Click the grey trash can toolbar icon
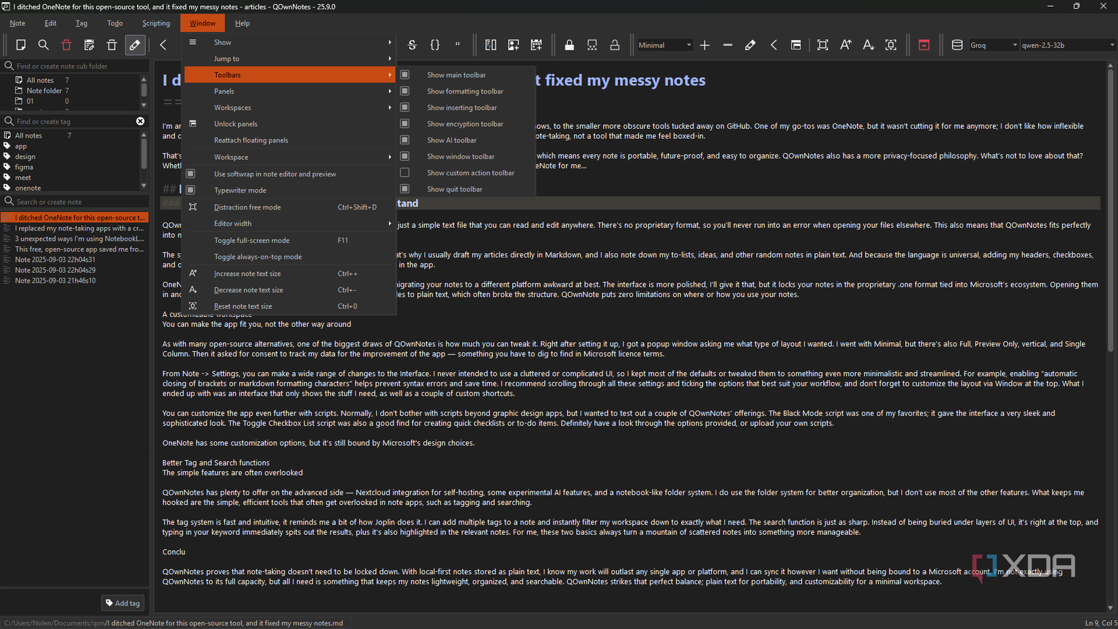This screenshot has width=1118, height=629. (112, 45)
